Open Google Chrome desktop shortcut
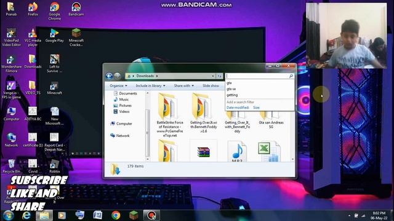 coord(55,11)
